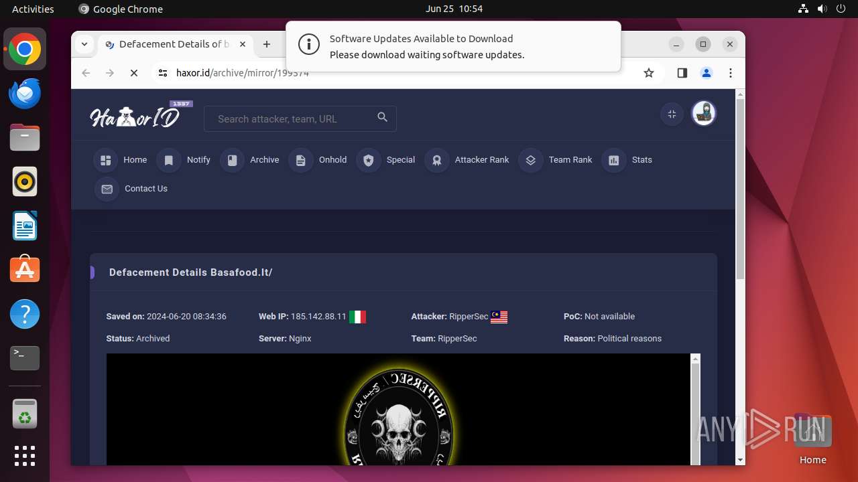The height and width of the screenshot is (482, 858).
Task: Go back to the previous page
Action: [86, 73]
